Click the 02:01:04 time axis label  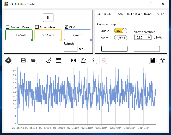pos(73,128)
